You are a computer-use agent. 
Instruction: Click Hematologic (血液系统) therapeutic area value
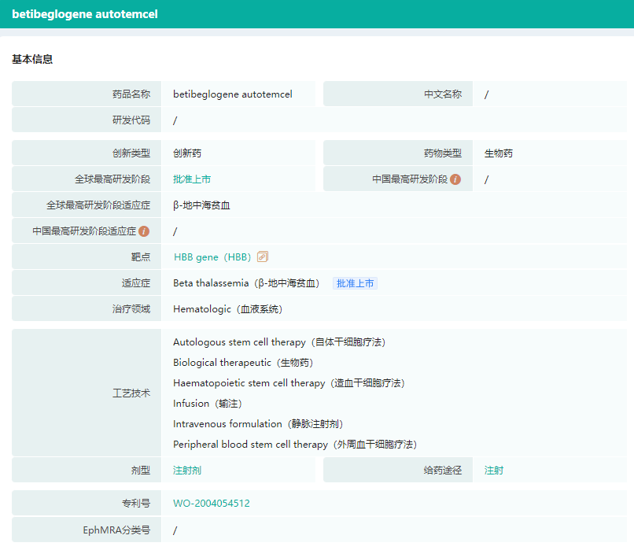click(227, 309)
